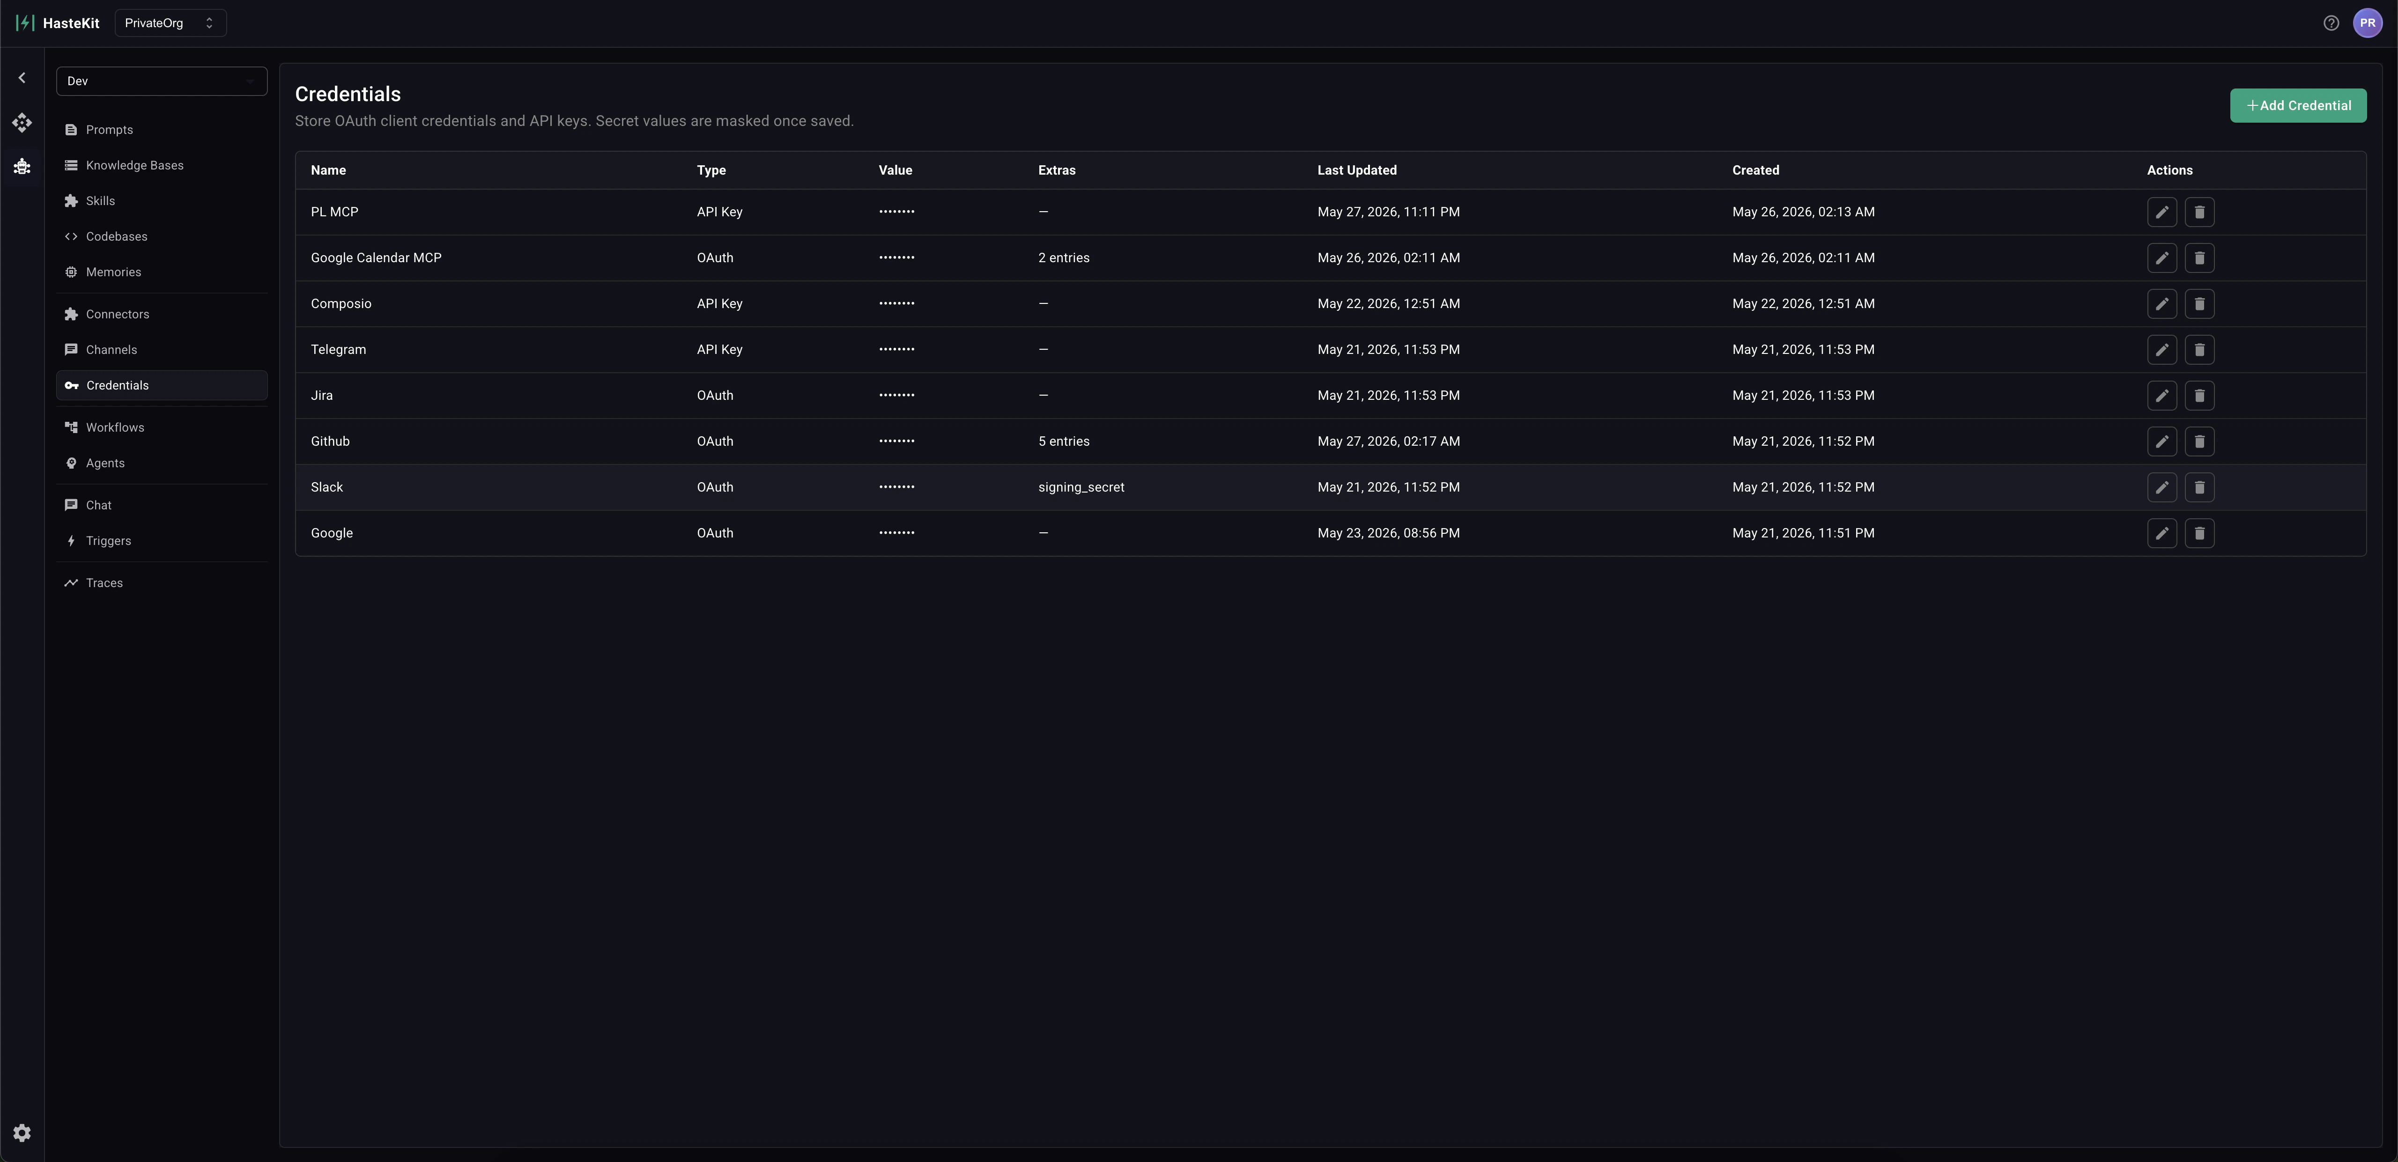Delete the Telegram credential
This screenshot has width=2398, height=1162.
coord(2199,350)
